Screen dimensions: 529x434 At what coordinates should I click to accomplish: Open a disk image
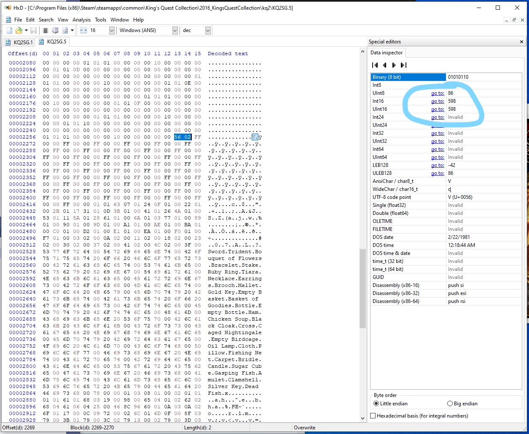coord(65,30)
